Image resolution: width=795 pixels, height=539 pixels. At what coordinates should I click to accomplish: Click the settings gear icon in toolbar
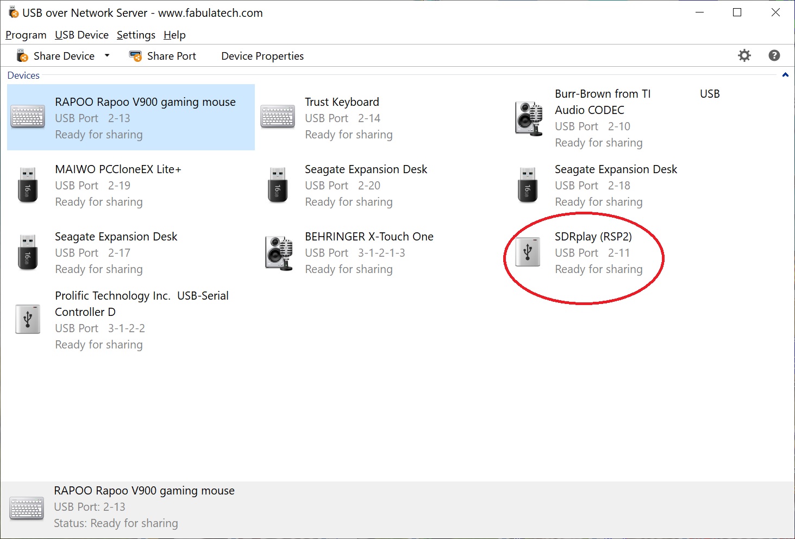pyautogui.click(x=744, y=55)
